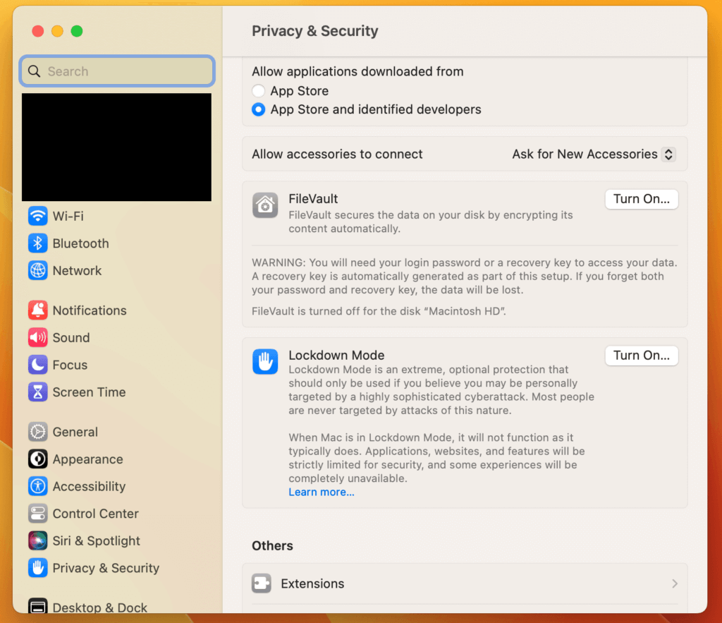Select the Focus moon icon
The image size is (722, 623).
point(37,365)
